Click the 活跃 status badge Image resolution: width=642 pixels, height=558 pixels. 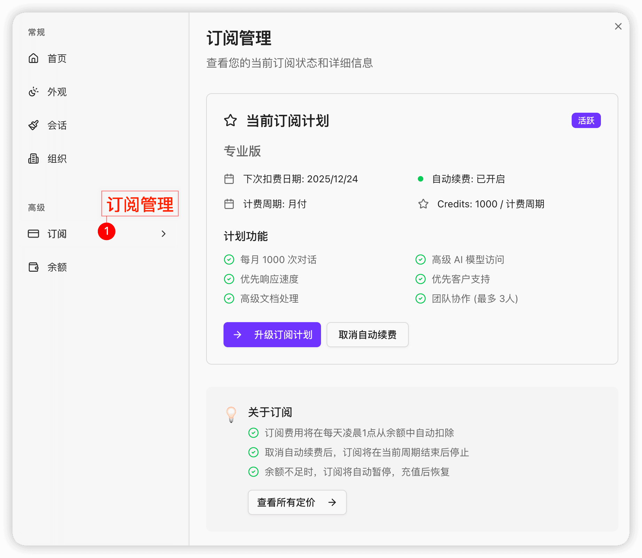tap(586, 120)
